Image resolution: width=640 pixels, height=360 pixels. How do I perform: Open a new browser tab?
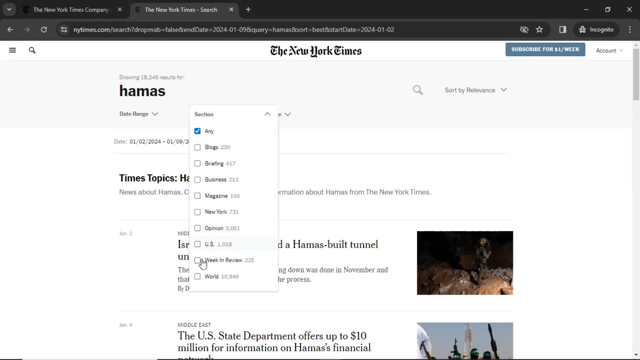click(248, 10)
